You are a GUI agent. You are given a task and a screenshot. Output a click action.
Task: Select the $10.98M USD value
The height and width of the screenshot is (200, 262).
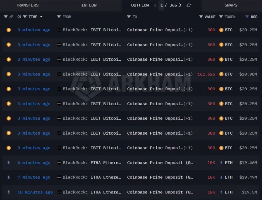248,74
